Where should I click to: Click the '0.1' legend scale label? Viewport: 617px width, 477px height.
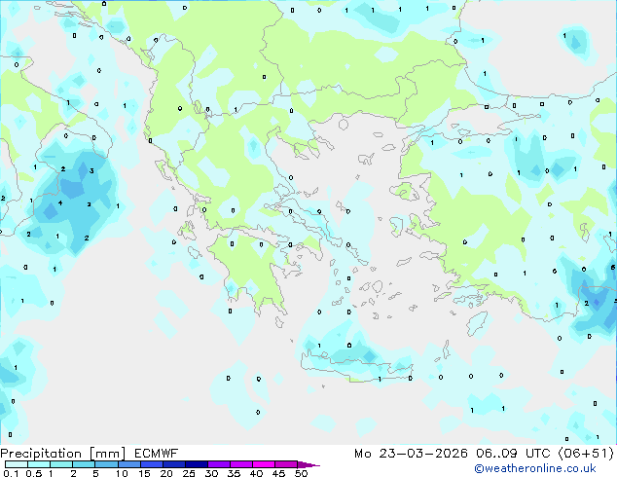(x=11, y=473)
